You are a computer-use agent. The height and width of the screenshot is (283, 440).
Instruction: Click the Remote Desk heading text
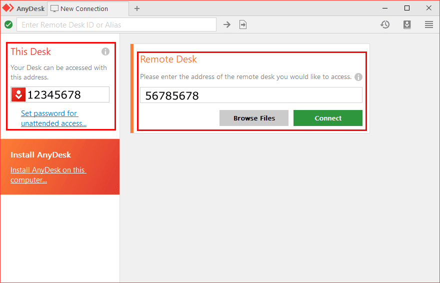pos(168,59)
